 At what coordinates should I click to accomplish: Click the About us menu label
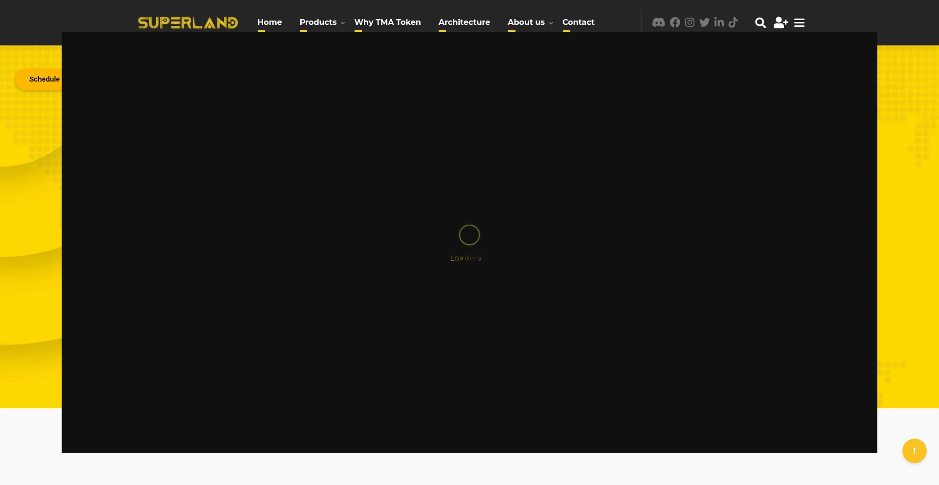(526, 22)
